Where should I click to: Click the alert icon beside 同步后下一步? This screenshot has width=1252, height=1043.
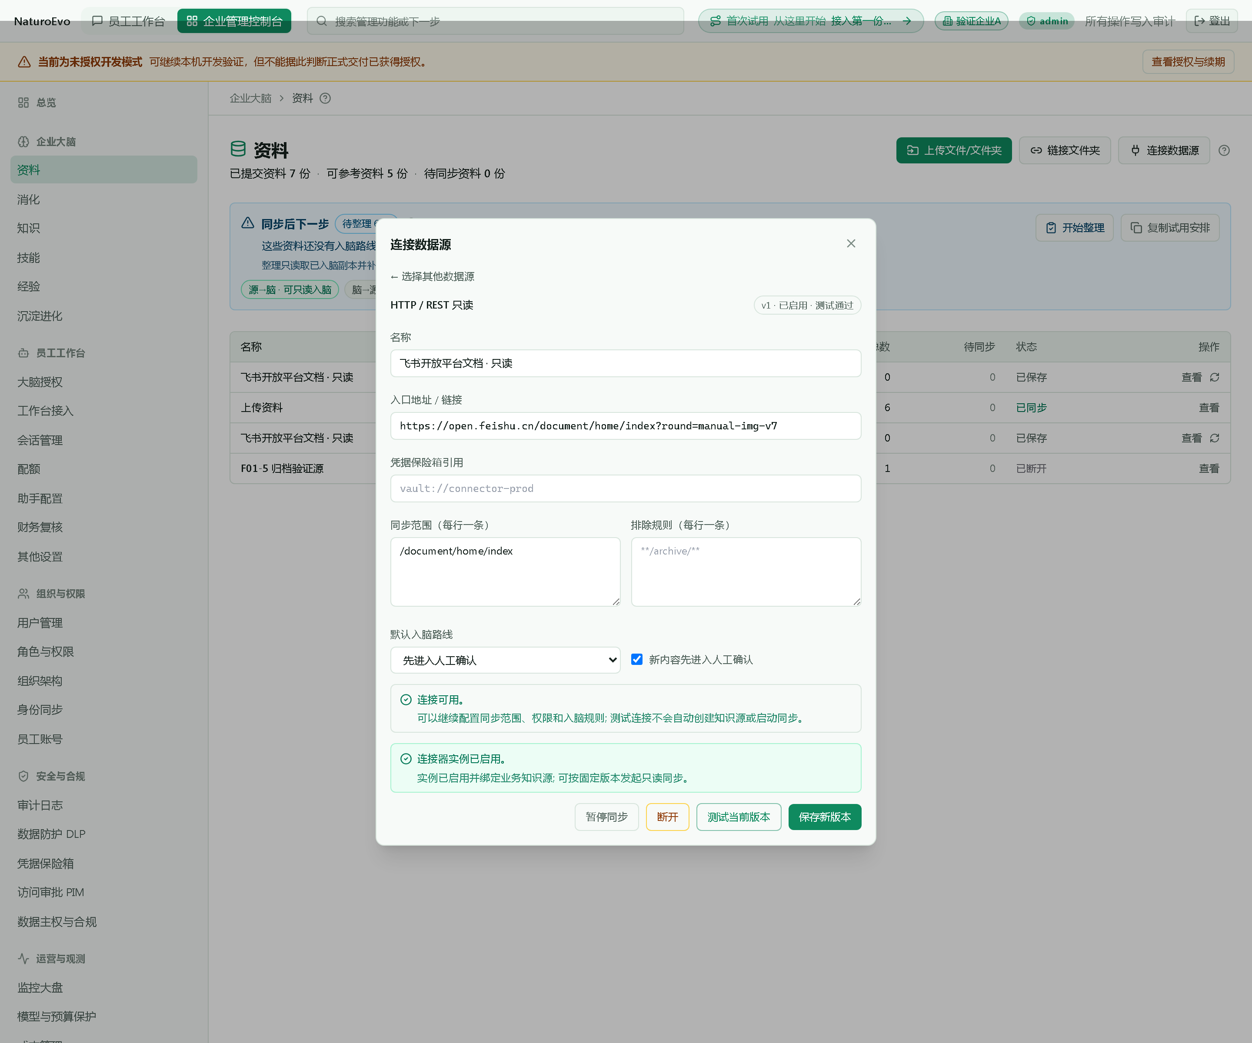248,223
